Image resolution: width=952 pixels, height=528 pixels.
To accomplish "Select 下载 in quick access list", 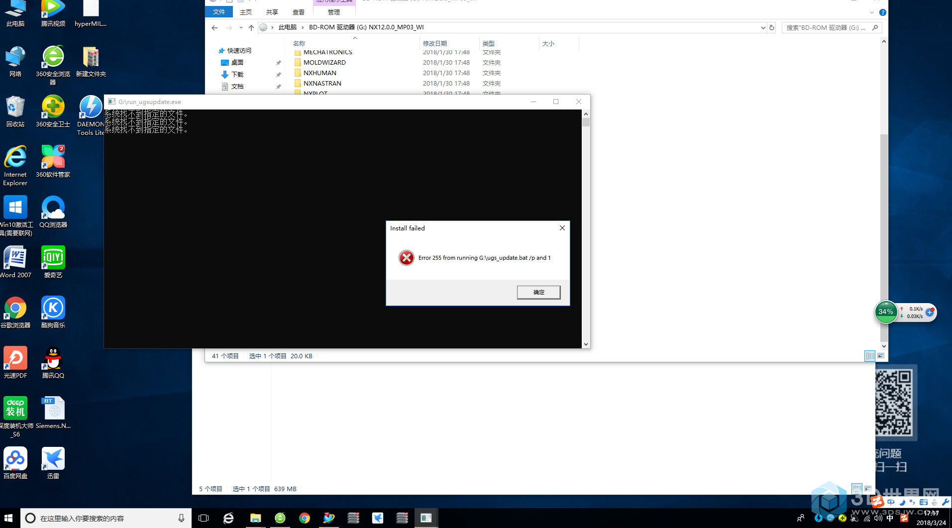I will 237,75.
